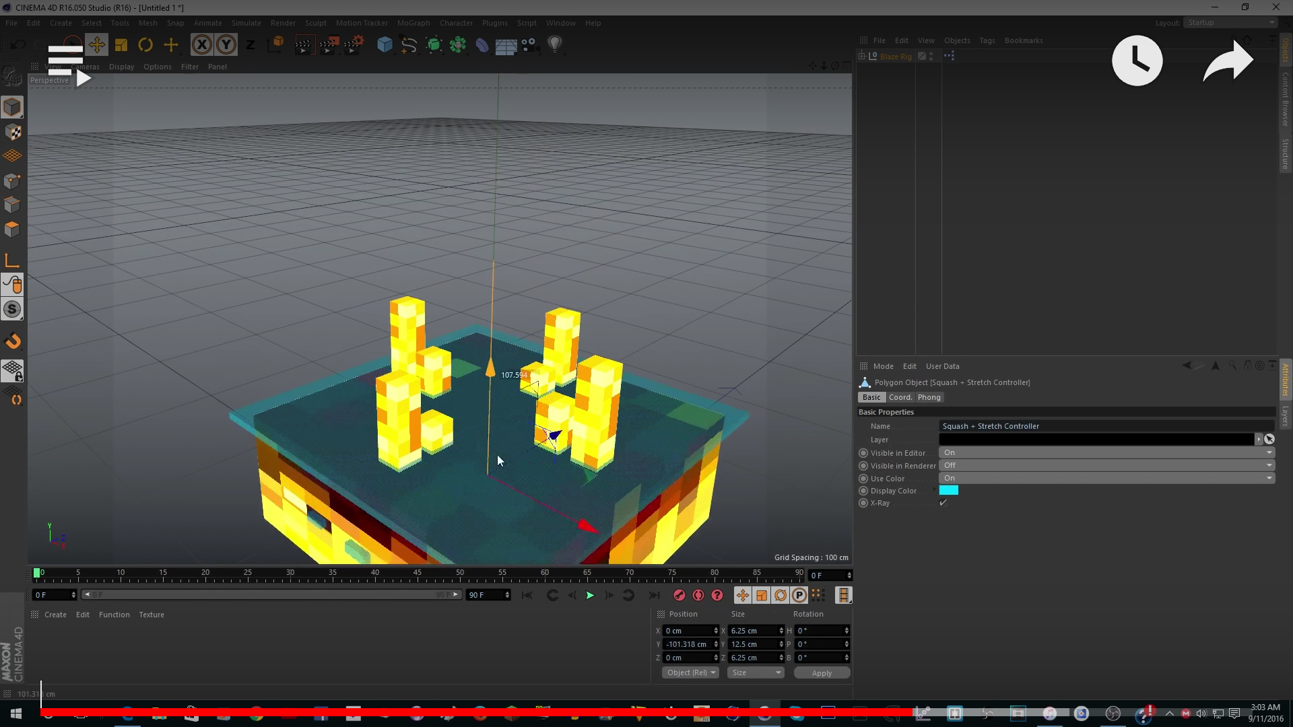Switch to Model mode icon

(x=12, y=107)
